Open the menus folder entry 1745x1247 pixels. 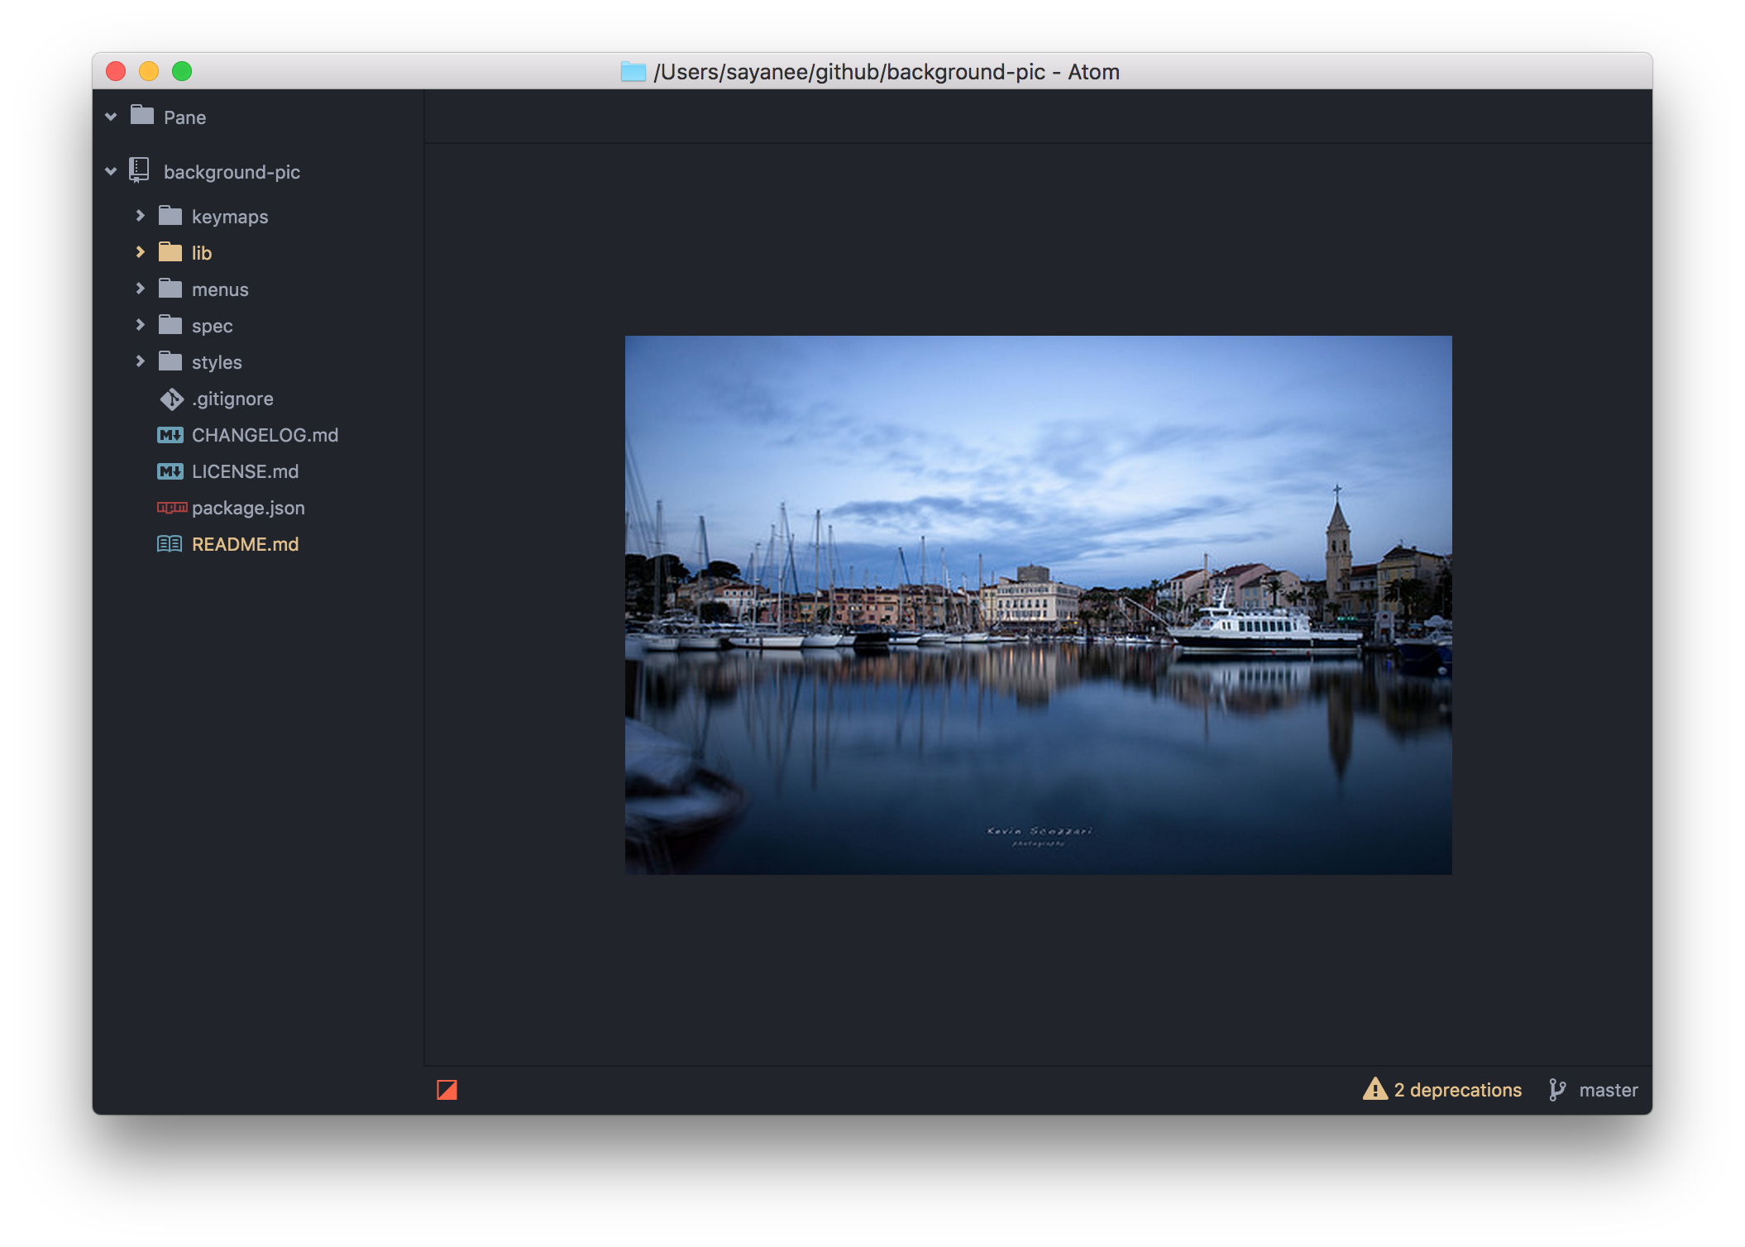tap(220, 289)
